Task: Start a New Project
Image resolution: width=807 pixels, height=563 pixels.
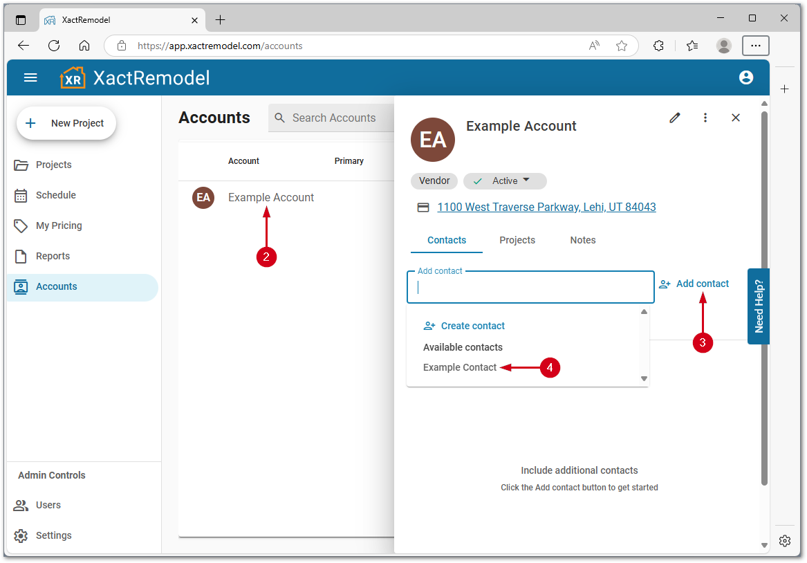Action: point(66,123)
